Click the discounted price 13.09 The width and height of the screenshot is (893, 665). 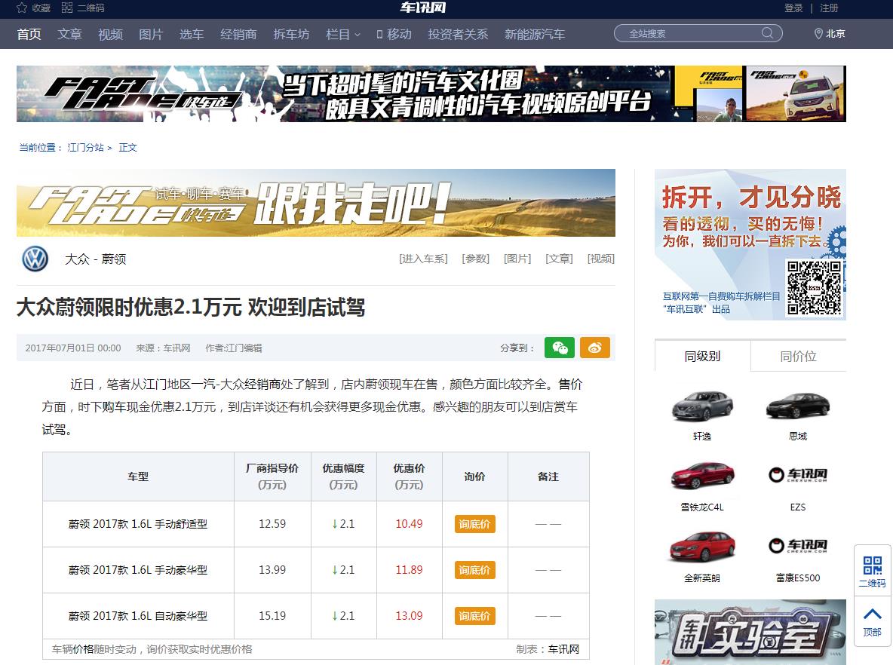point(409,616)
